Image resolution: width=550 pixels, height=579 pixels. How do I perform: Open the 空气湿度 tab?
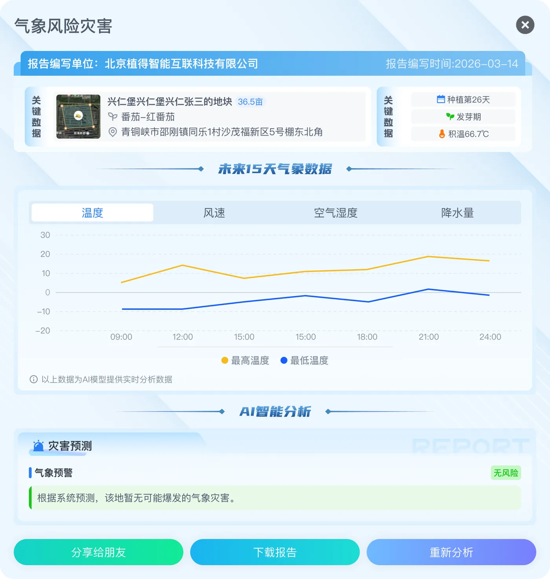click(336, 213)
